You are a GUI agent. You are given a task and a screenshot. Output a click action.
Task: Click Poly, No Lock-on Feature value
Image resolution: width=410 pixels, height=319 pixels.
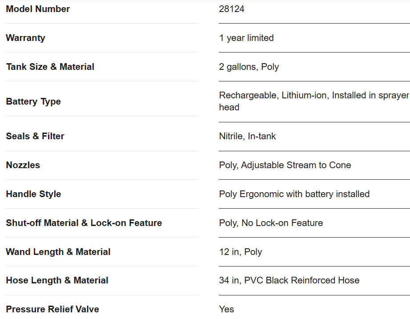point(271,223)
